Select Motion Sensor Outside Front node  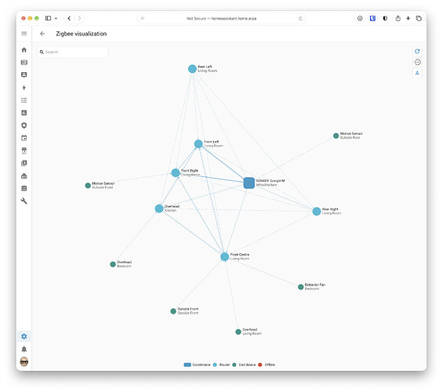(x=88, y=186)
